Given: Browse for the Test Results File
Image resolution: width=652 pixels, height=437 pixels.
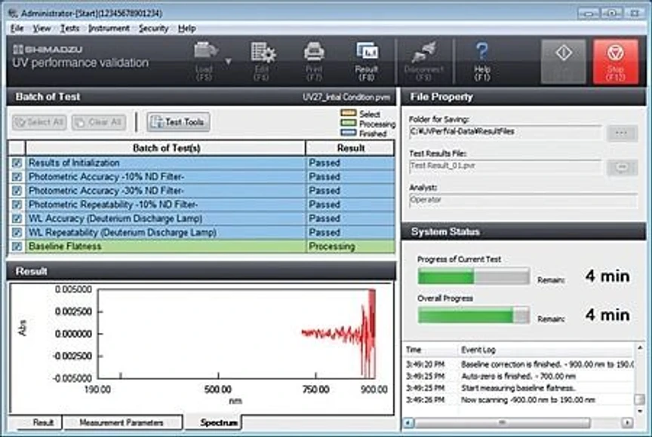Looking at the screenshot, I should 621,167.
